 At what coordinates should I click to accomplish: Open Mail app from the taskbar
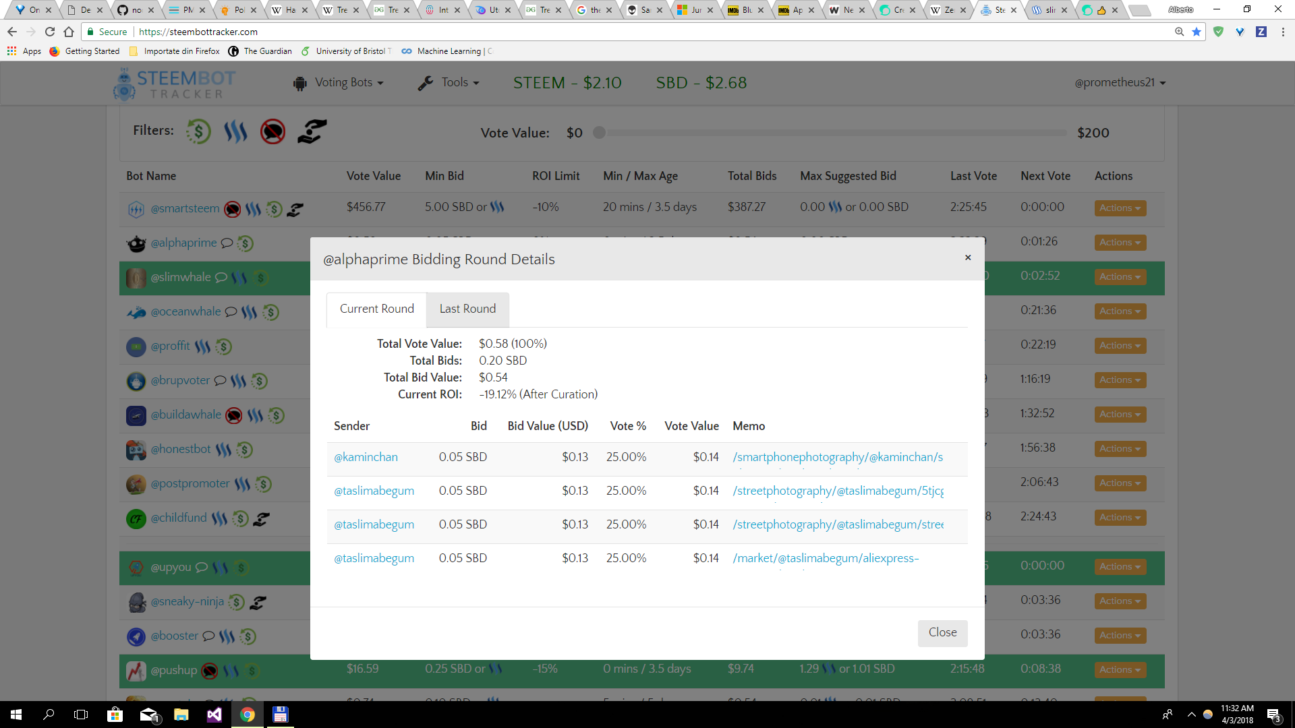(148, 715)
